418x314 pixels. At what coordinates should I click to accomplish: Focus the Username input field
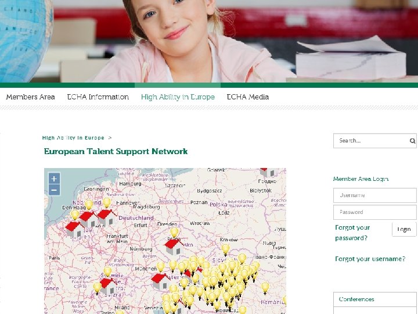(x=375, y=195)
